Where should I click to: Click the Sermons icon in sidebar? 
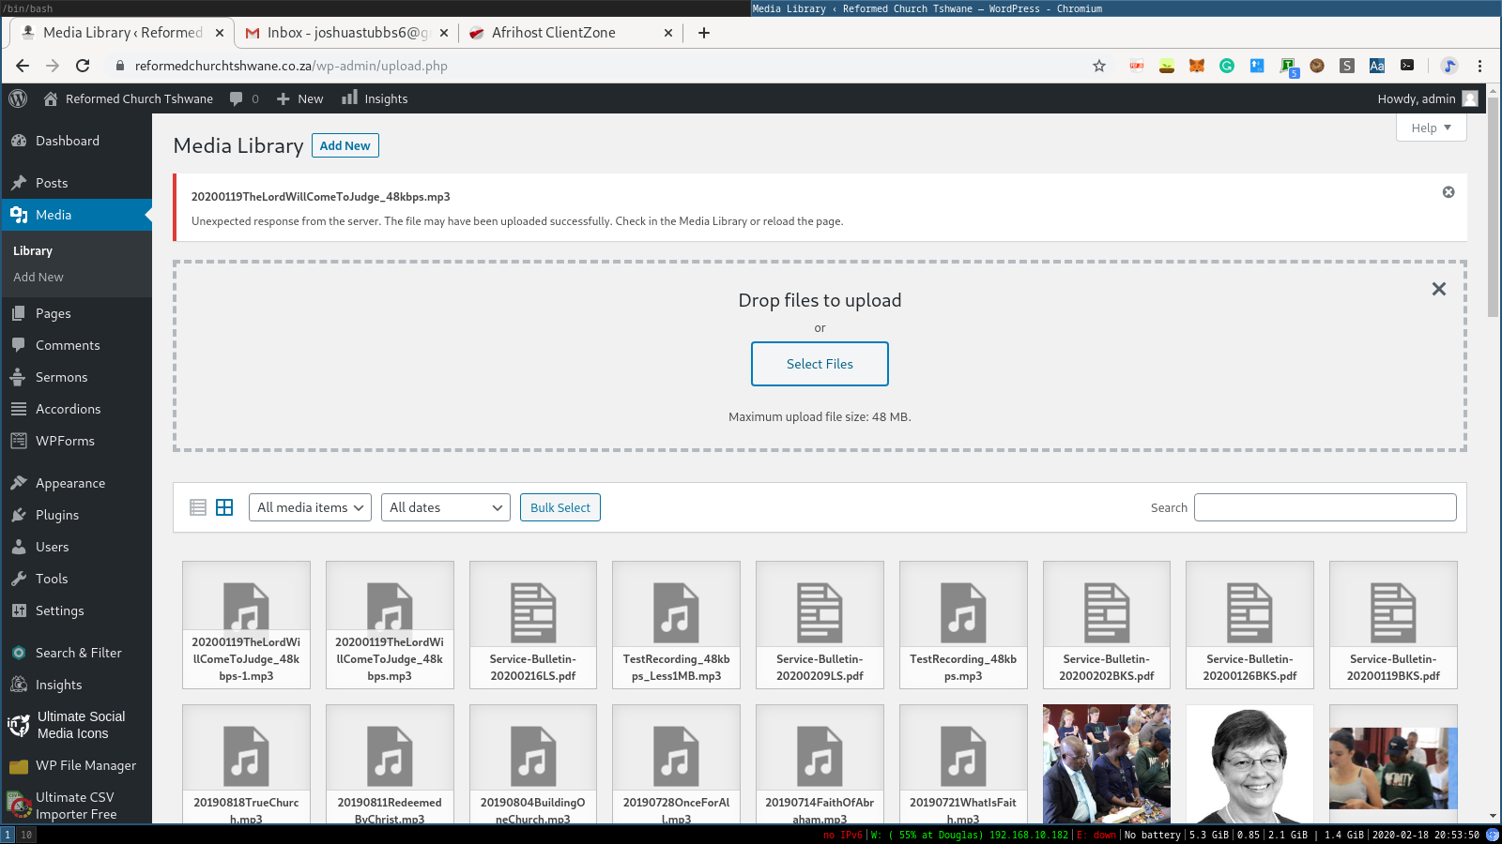click(18, 377)
